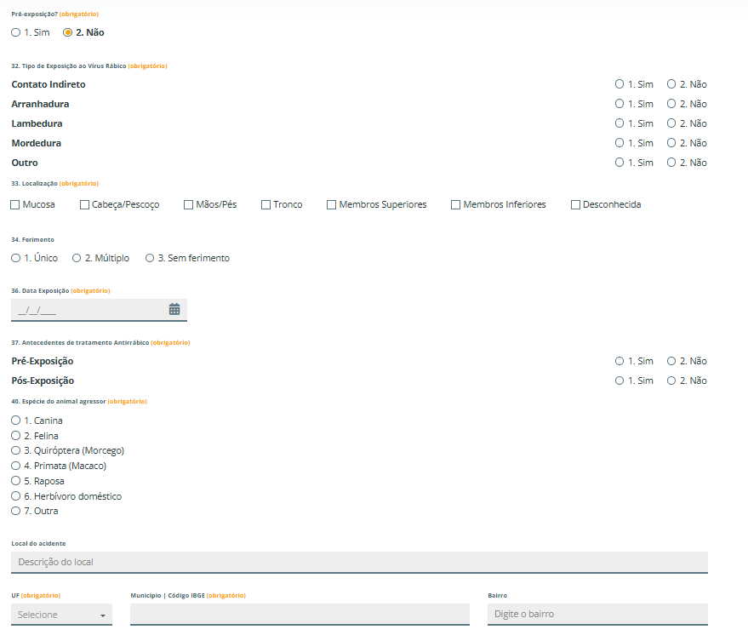Screen dimensions: 748x641
Task: Enable Membros Inferiores checkbox
Action: pos(455,205)
